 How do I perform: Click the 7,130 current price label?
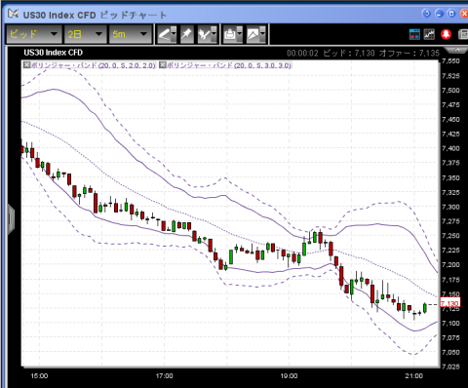point(449,303)
